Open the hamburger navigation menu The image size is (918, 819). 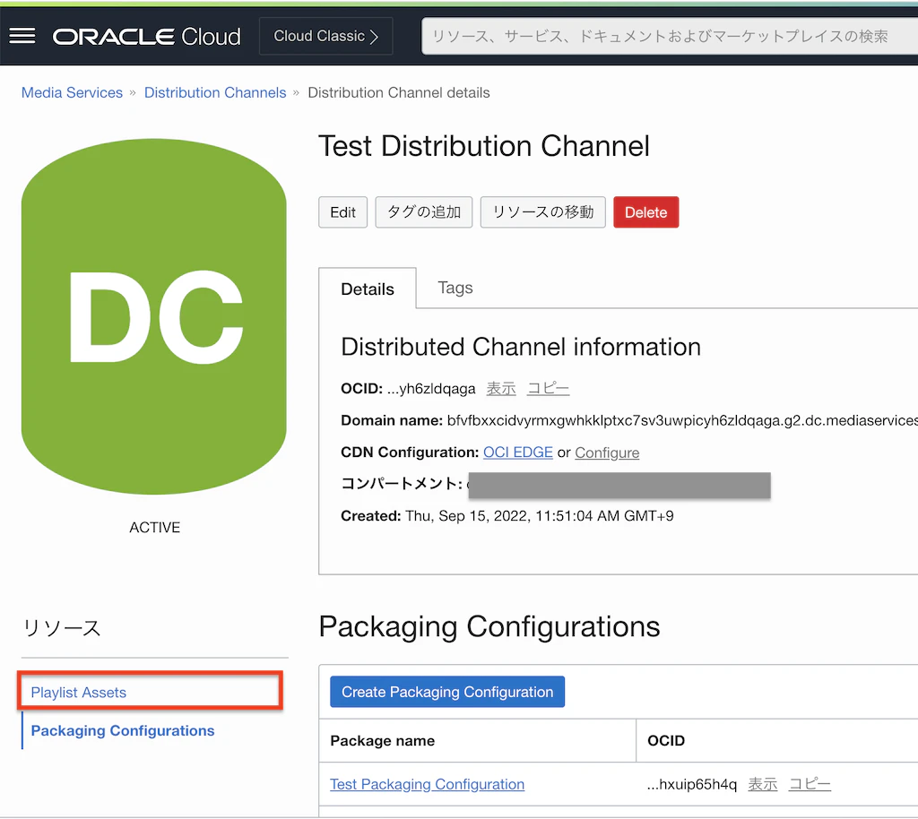(x=22, y=36)
